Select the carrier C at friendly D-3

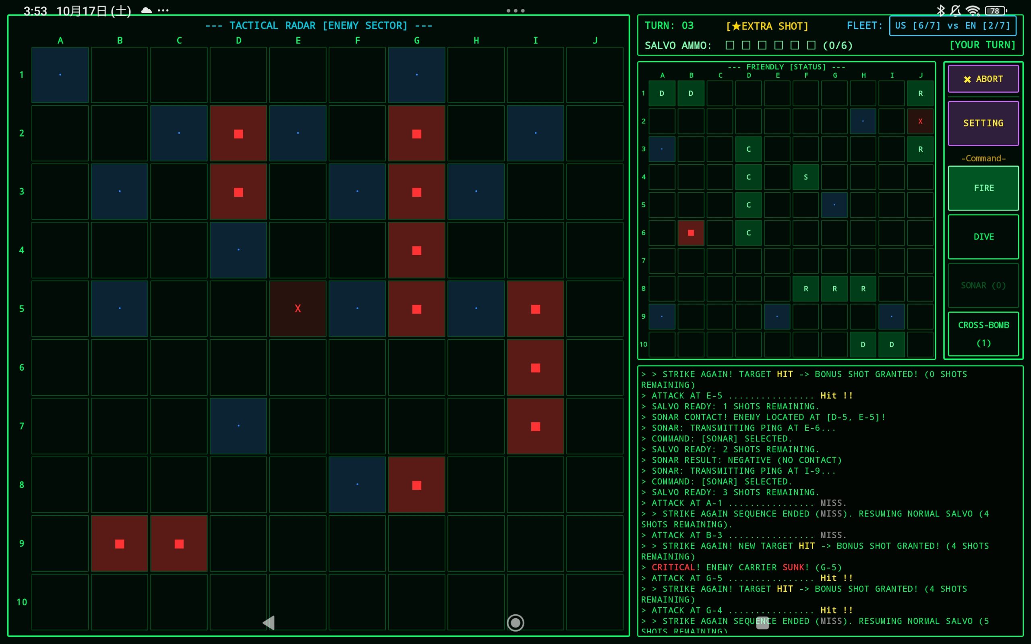[749, 149]
